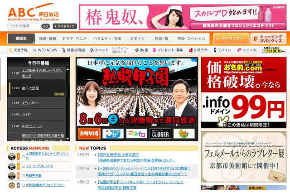The image size is (290, 193).
Task: Open the 名画試写会 スパイキッズ4D link
Action: tap(140, 182)
